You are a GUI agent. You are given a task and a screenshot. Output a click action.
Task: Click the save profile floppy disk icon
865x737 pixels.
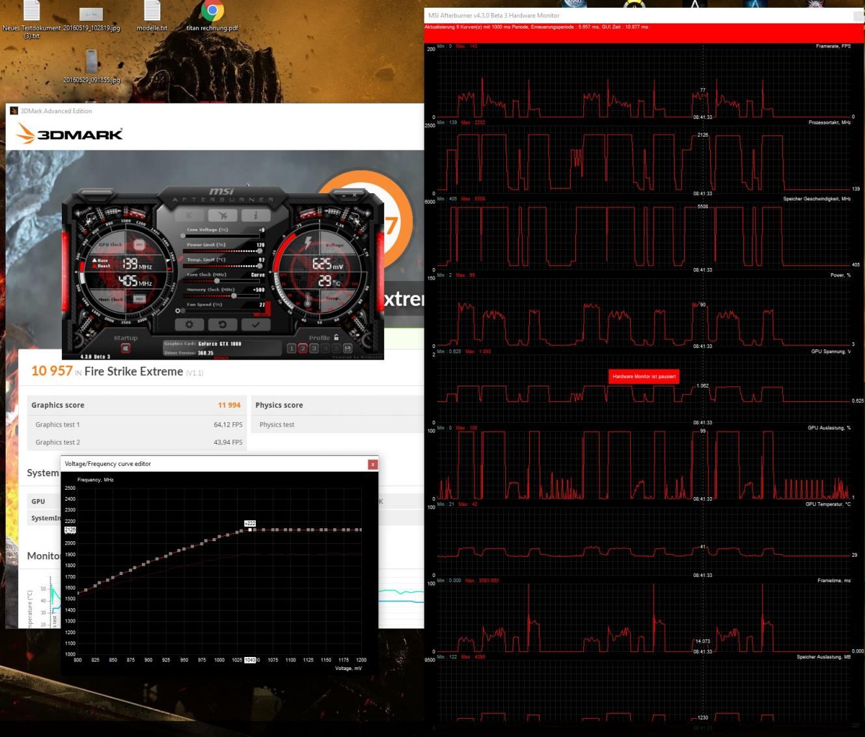tap(348, 349)
